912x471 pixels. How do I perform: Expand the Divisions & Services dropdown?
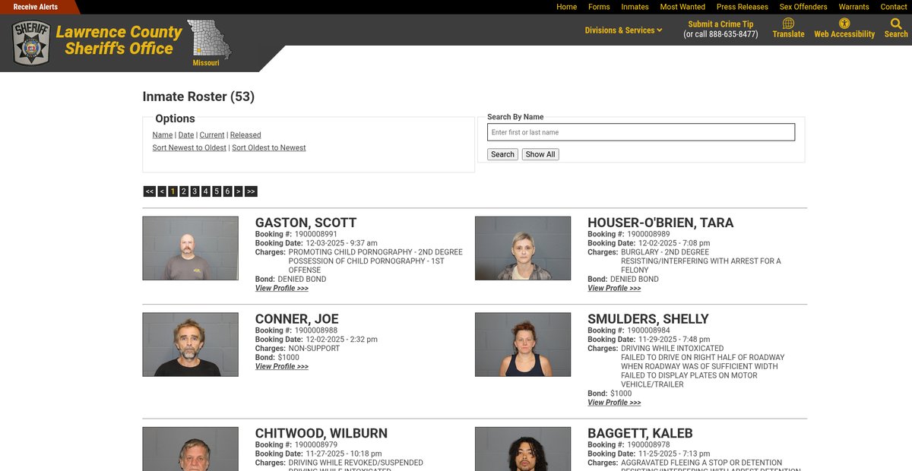623,30
